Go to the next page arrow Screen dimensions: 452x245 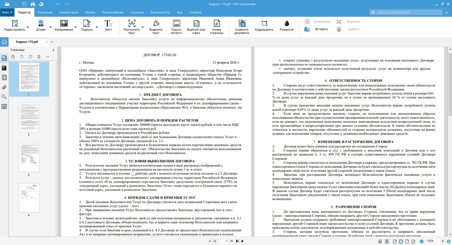(242, 241)
